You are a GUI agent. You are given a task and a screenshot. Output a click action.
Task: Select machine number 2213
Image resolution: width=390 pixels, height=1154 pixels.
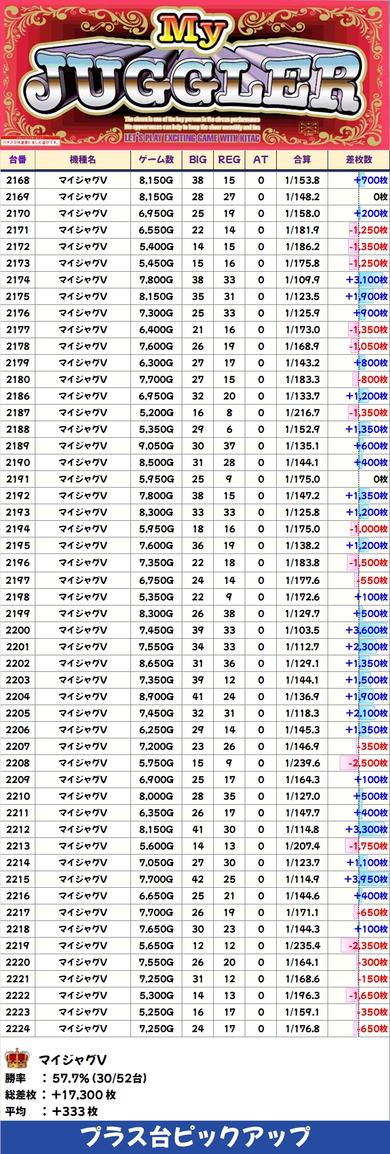(x=18, y=846)
